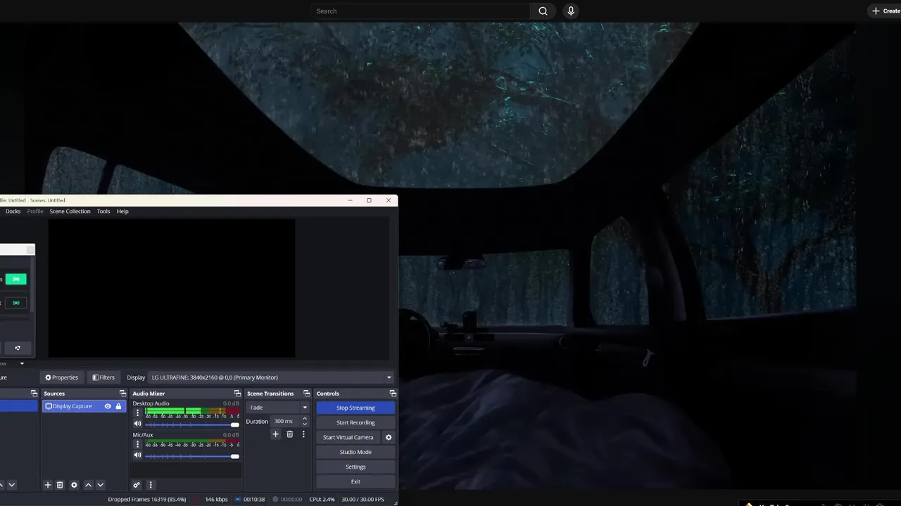
Task: Open the Help menu in OBS
Action: [122, 211]
